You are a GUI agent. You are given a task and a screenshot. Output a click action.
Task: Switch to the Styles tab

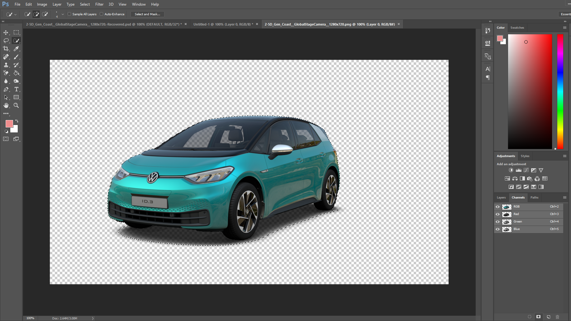tap(525, 156)
